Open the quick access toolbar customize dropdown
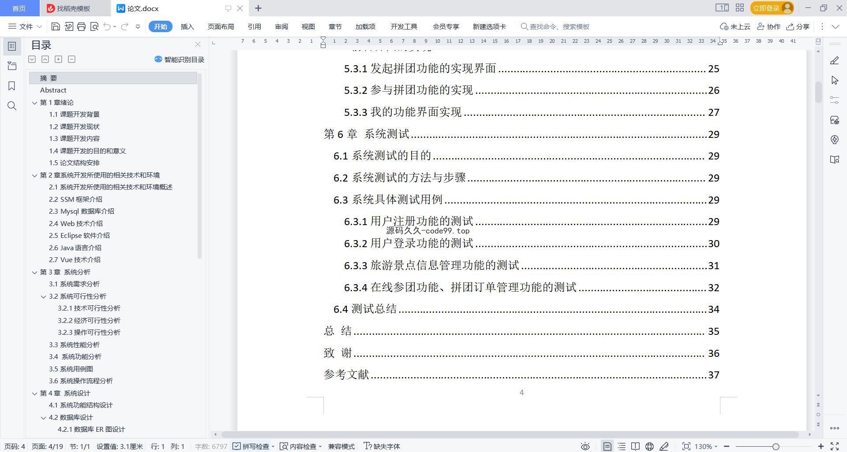 (x=138, y=26)
